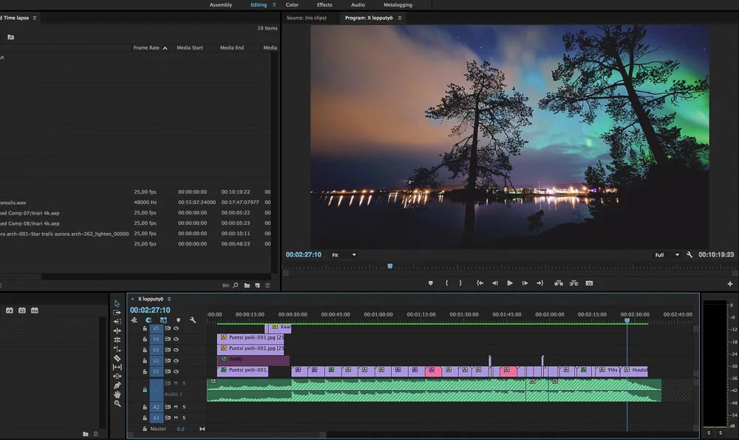The width and height of the screenshot is (739, 440).
Task: Open timeline display settings wrench
Action: click(193, 319)
